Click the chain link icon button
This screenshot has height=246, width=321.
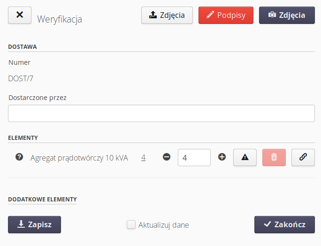[x=303, y=158]
